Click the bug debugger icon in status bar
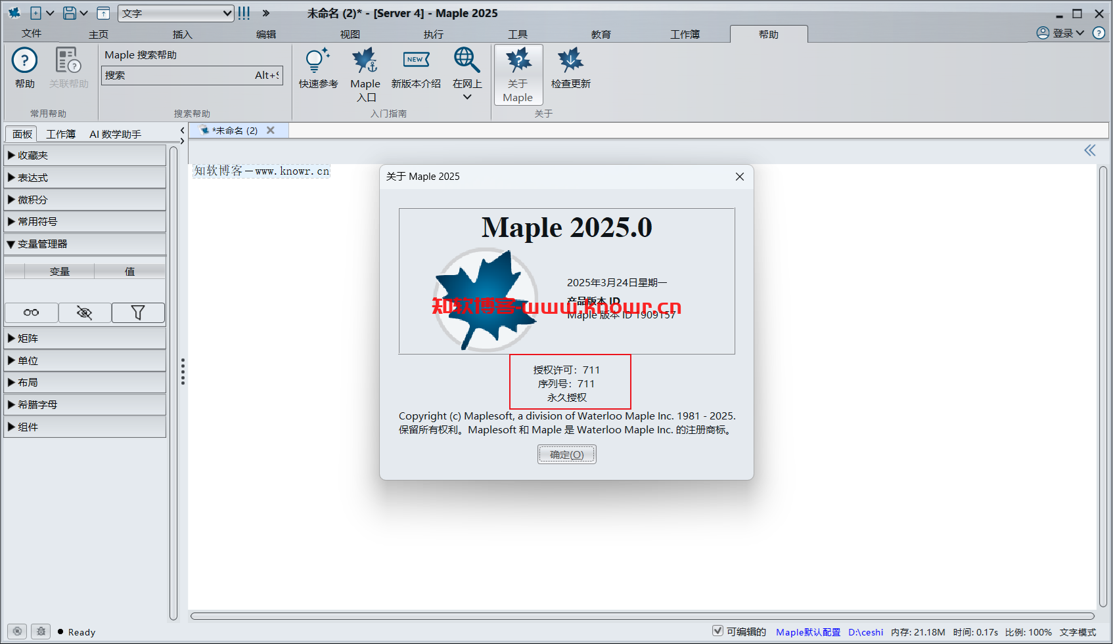 (41, 632)
